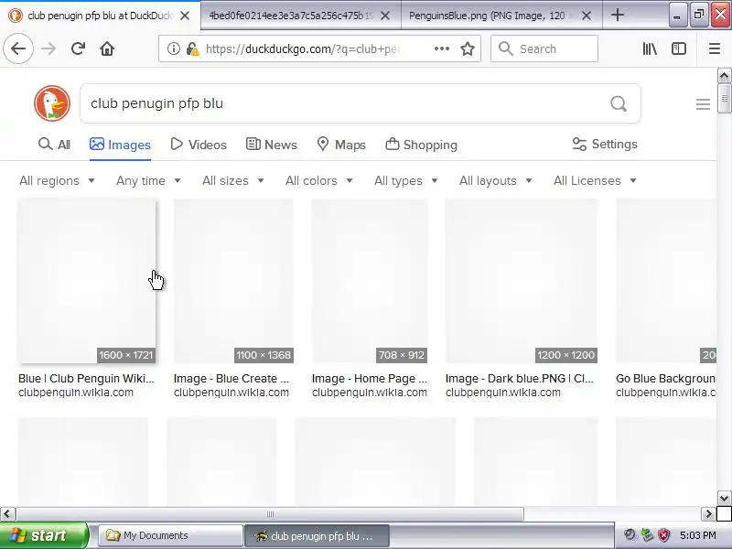This screenshot has width=732, height=549.
Task: Switch to Videos results
Action: [x=199, y=145]
